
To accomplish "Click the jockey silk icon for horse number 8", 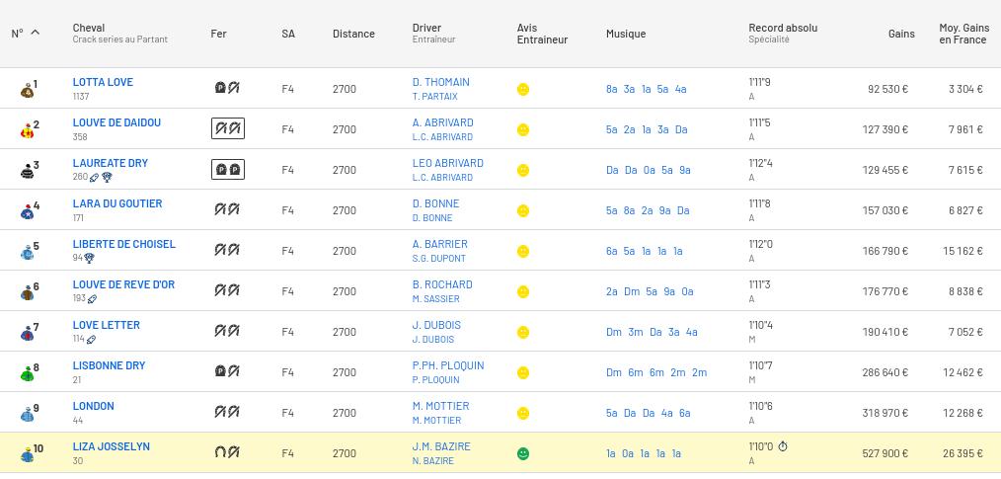I will click(x=27, y=373).
